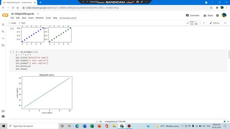Open the Google account avatar in Colab
This screenshot has width=230, height=129.
point(224,15)
